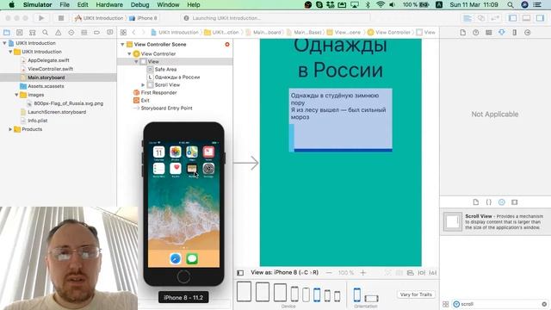This screenshot has height=310, width=551.
Task: Click the Stop button in toolbar
Action: [x=61, y=18]
